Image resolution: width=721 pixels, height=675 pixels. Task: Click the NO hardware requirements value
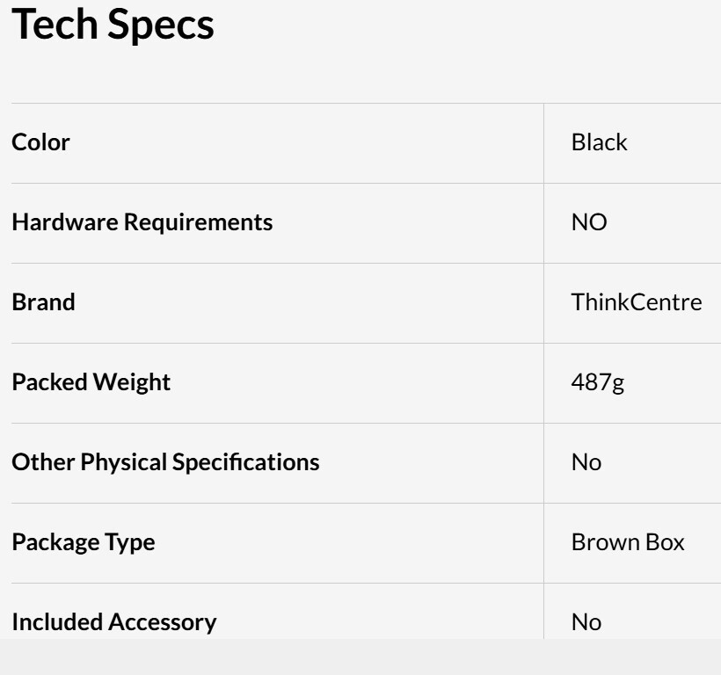click(589, 222)
